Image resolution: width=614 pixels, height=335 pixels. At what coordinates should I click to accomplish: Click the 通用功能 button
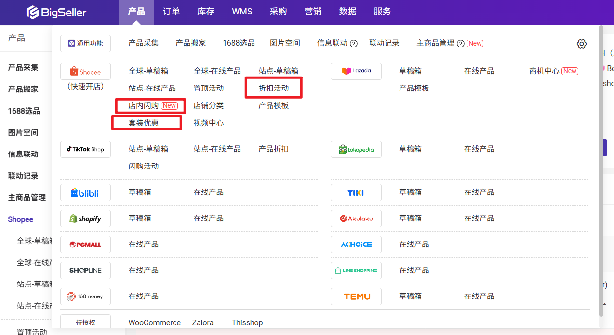[85, 43]
